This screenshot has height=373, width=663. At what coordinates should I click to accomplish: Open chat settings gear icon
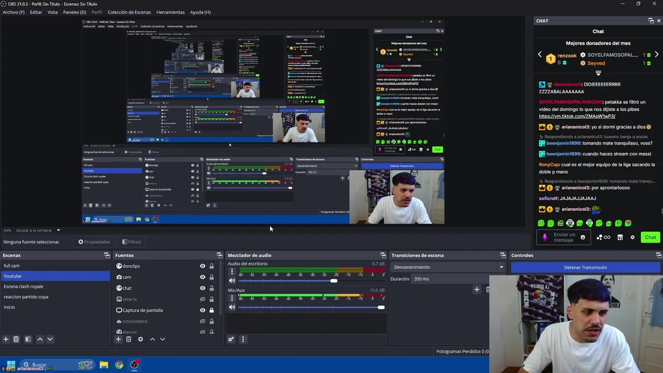click(632, 237)
